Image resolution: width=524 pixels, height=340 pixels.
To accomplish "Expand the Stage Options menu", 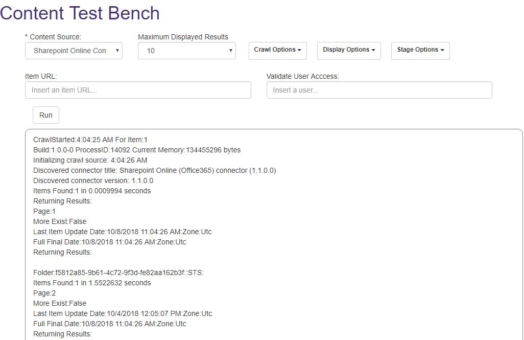I will pos(420,50).
